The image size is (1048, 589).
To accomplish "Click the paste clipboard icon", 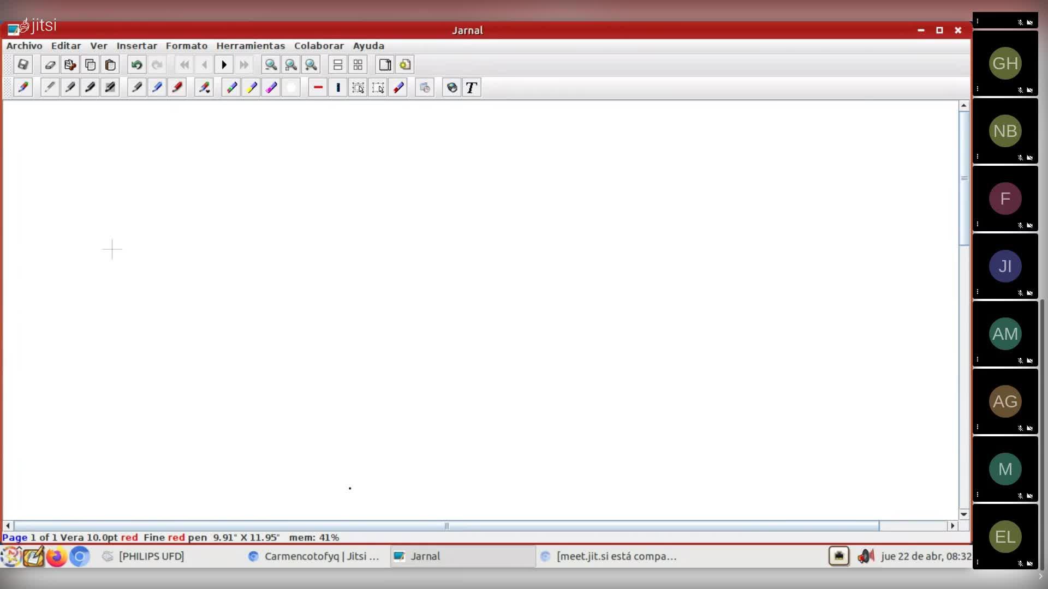I will tap(110, 65).
